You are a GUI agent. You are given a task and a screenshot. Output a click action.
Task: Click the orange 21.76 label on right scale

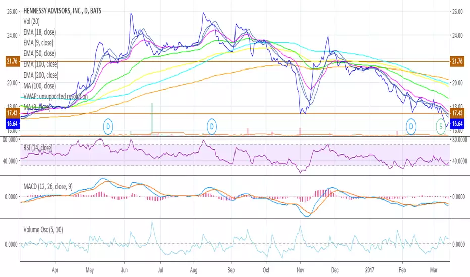457,61
